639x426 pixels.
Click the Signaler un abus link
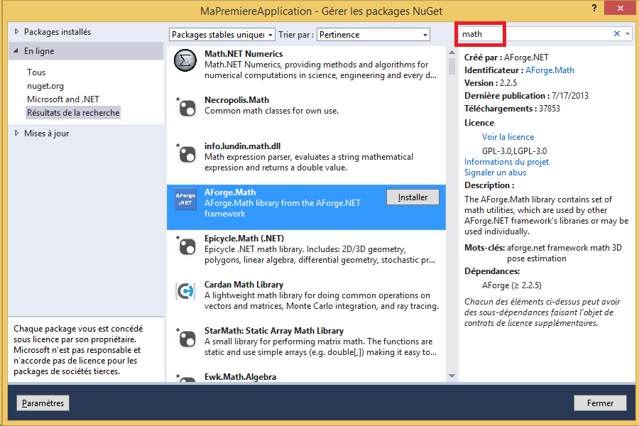click(495, 173)
